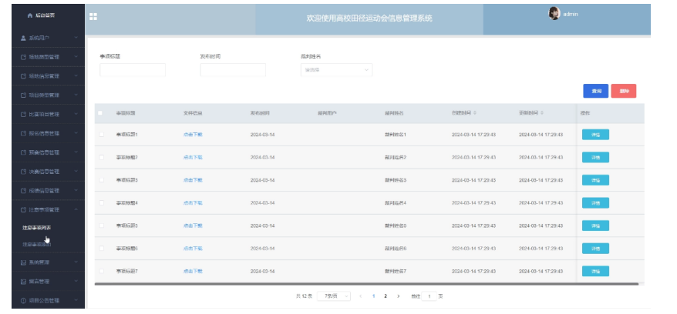Sort by 更新时间 using its sort arrows
Screen dimensions: 677x314
pyautogui.click(x=542, y=113)
